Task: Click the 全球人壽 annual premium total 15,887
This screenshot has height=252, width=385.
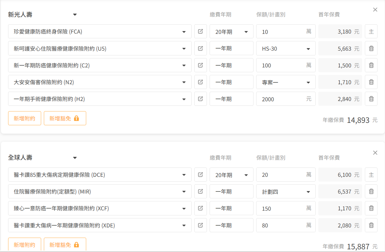Action: point(358,247)
